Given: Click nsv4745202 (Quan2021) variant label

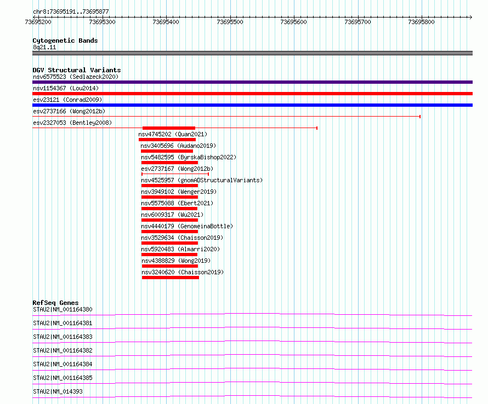Looking at the screenshot, I should (173, 134).
